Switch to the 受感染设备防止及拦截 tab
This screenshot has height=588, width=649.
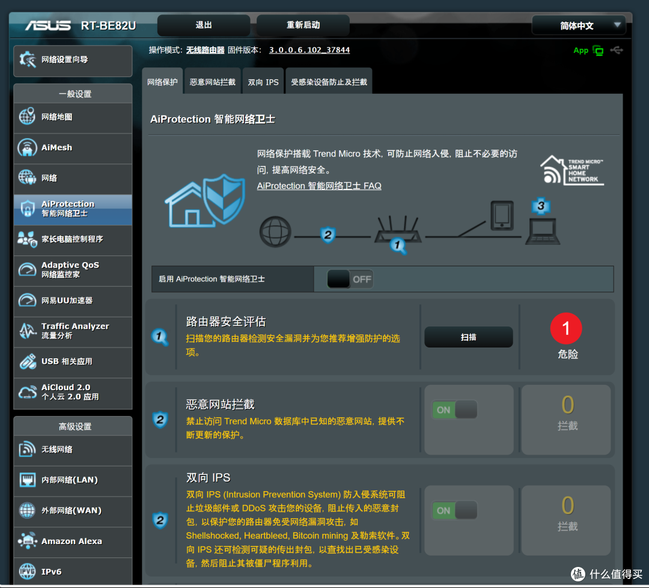[x=329, y=82]
